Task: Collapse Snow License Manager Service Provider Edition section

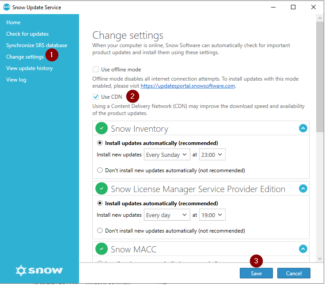Action: [x=303, y=189]
